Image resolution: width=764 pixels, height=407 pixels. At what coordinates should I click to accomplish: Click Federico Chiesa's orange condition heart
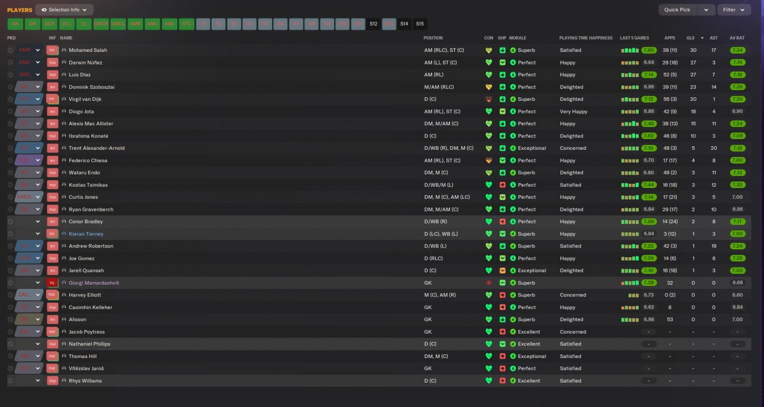coord(489,161)
